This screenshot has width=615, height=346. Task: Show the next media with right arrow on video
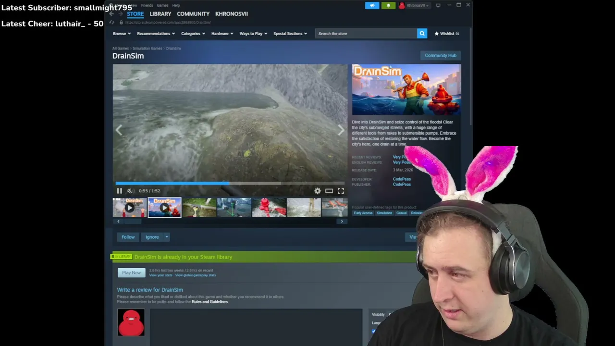click(341, 130)
